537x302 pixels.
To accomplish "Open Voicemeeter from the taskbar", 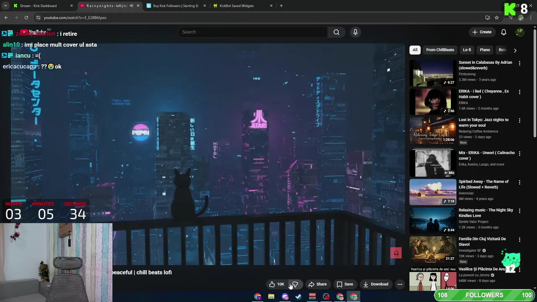I will coord(313,297).
